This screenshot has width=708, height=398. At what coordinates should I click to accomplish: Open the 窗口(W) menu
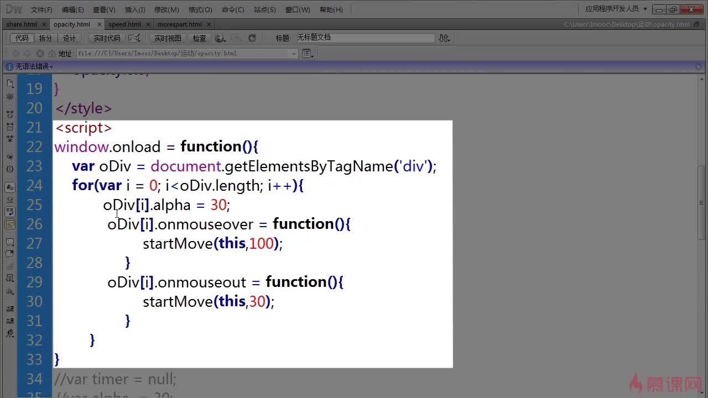(x=298, y=9)
